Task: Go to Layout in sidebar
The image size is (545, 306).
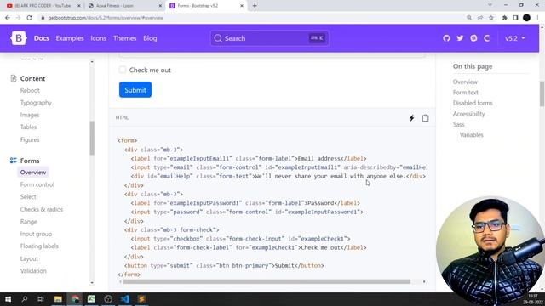Action: (x=29, y=258)
